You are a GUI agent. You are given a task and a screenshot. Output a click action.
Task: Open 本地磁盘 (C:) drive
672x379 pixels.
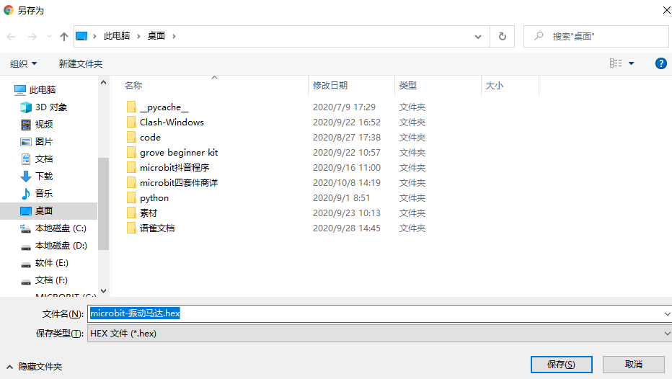pos(53,228)
